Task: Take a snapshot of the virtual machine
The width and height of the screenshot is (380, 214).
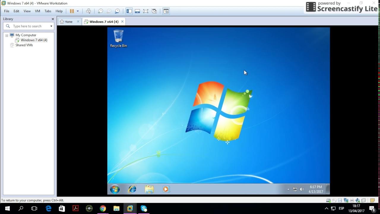Action: coord(100,11)
